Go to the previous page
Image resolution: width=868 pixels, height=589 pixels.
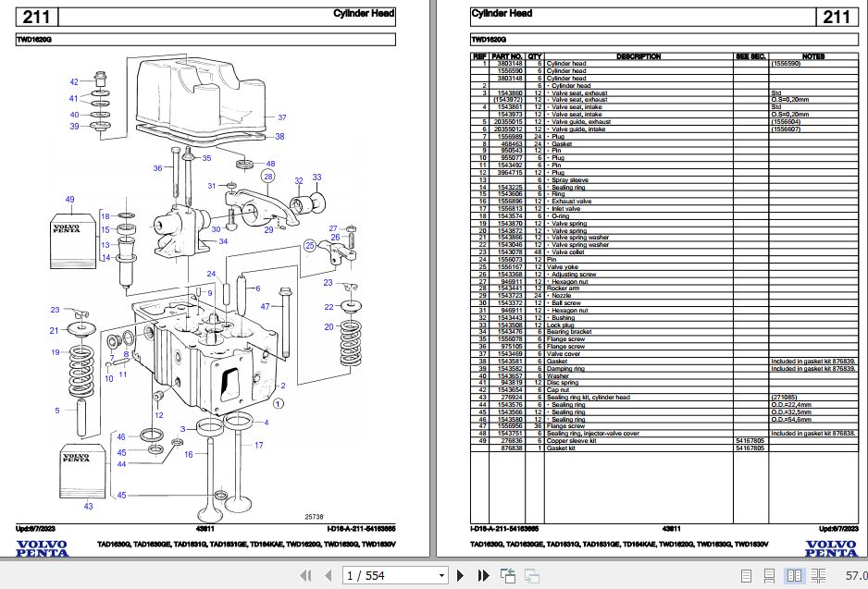[329, 576]
